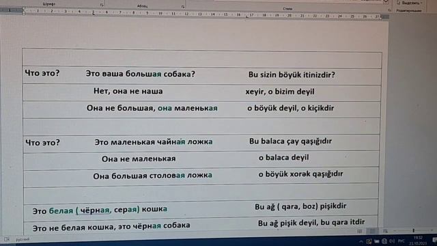Screen dimensions: 437x246
Task: Show hidden tray icons chevron
Action: pos(361,241)
